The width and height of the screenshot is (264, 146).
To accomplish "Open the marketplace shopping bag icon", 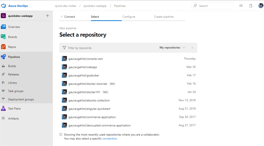I will click(x=251, y=6).
